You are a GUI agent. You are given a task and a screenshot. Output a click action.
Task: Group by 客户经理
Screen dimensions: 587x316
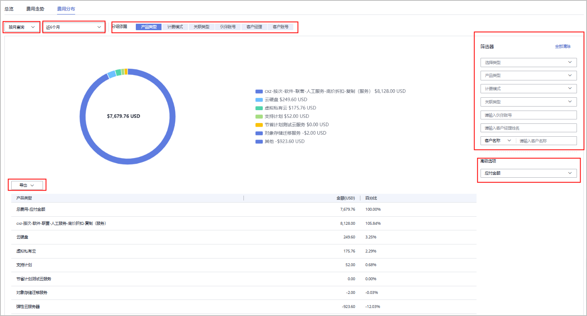click(x=254, y=27)
